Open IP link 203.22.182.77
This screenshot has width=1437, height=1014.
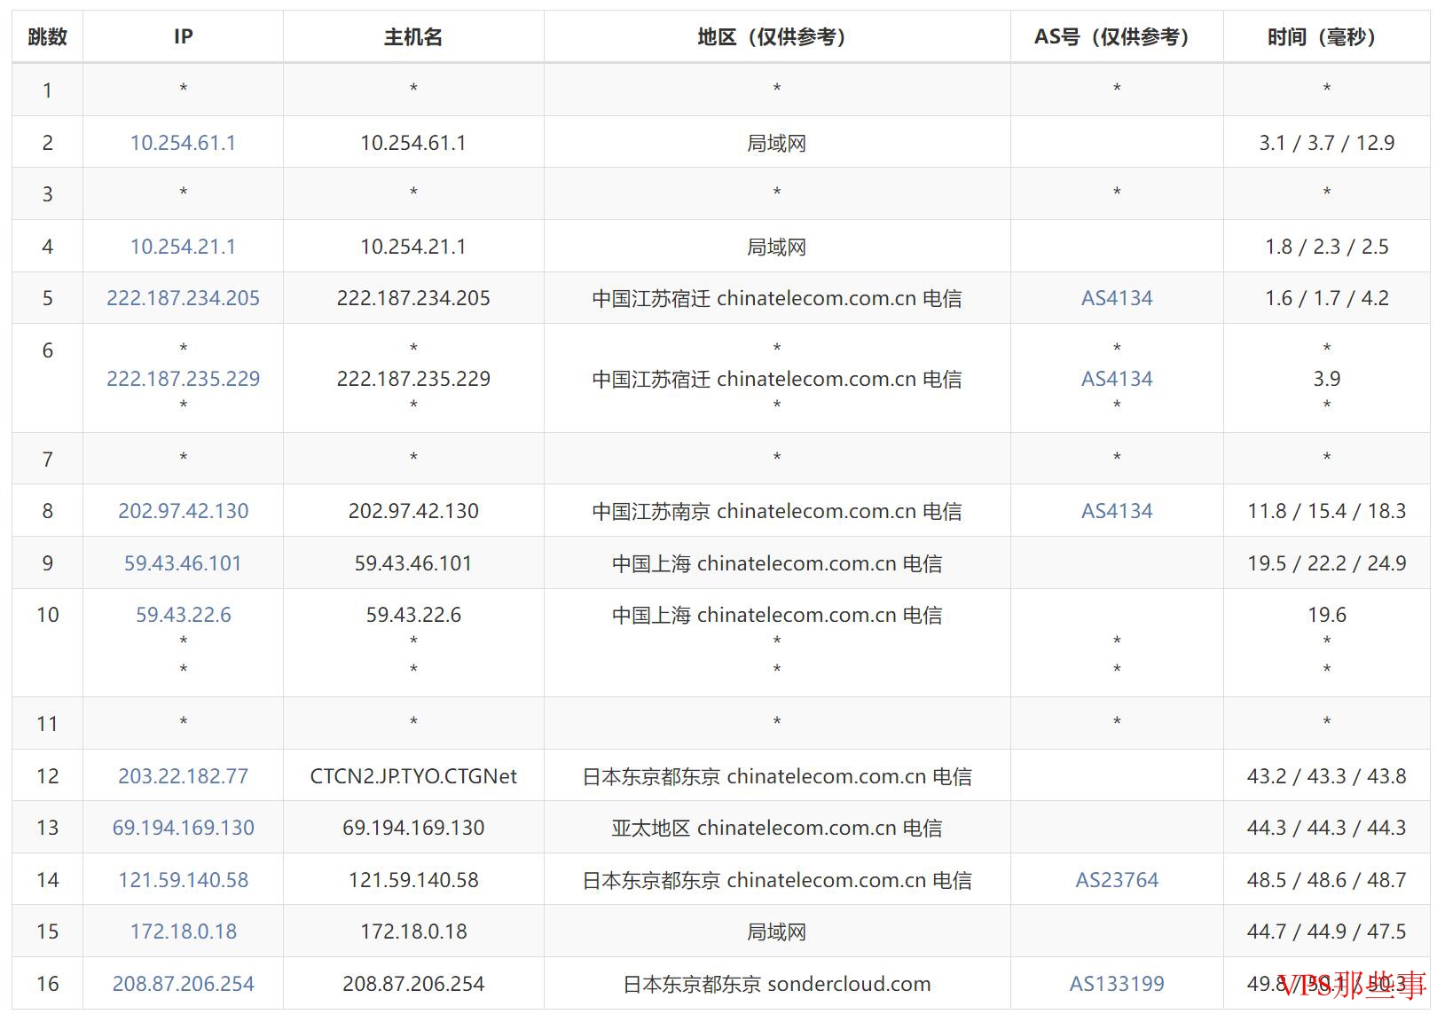coord(183,776)
